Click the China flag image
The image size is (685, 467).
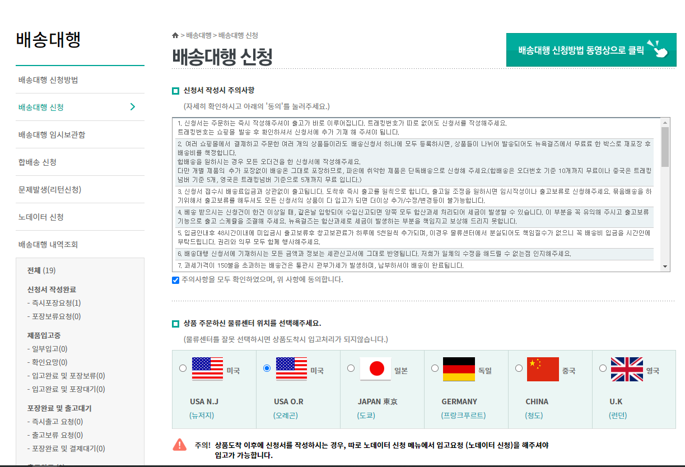[543, 368]
